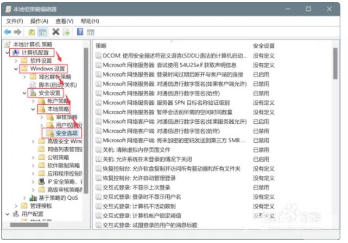Expand the 管理模板 node
Screen dimensions: 348x243
click(x=16, y=206)
